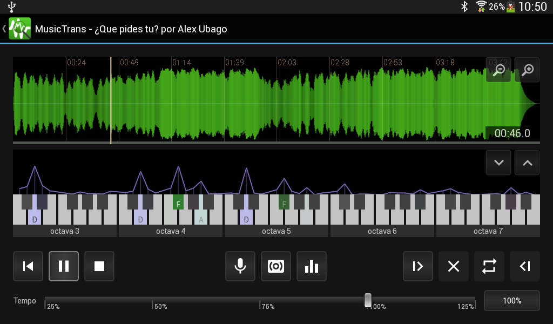The height and width of the screenshot is (324, 553).
Task: Jump back to the track start
Action: pyautogui.click(x=28, y=266)
